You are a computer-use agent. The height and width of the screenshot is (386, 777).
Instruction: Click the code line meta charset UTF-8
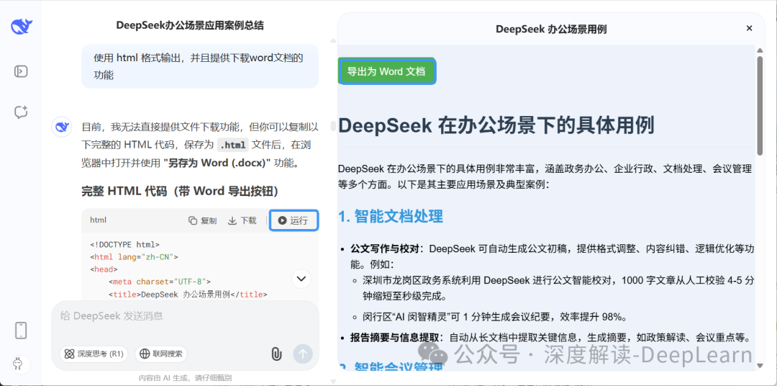tap(160, 282)
